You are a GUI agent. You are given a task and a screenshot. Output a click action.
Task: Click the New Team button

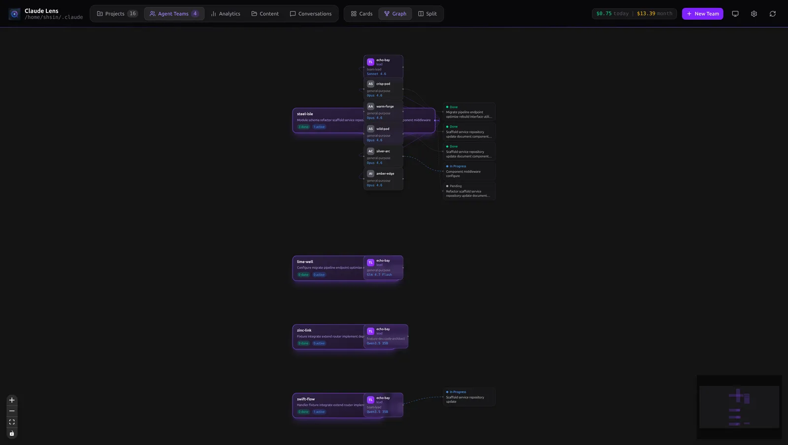703,13
